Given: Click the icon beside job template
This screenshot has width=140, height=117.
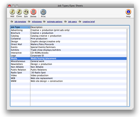Looking at the screenshot, I should click(x=12, y=22).
